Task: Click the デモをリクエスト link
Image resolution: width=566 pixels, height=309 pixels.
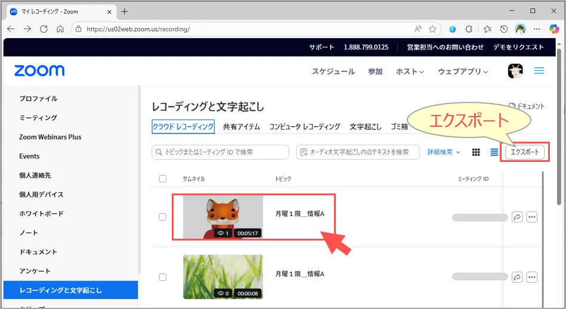Action: click(x=518, y=47)
